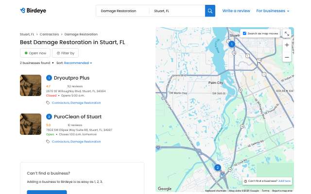Go to Contractors breadcrumb
Screen dimensions: 311x194
[49, 34]
